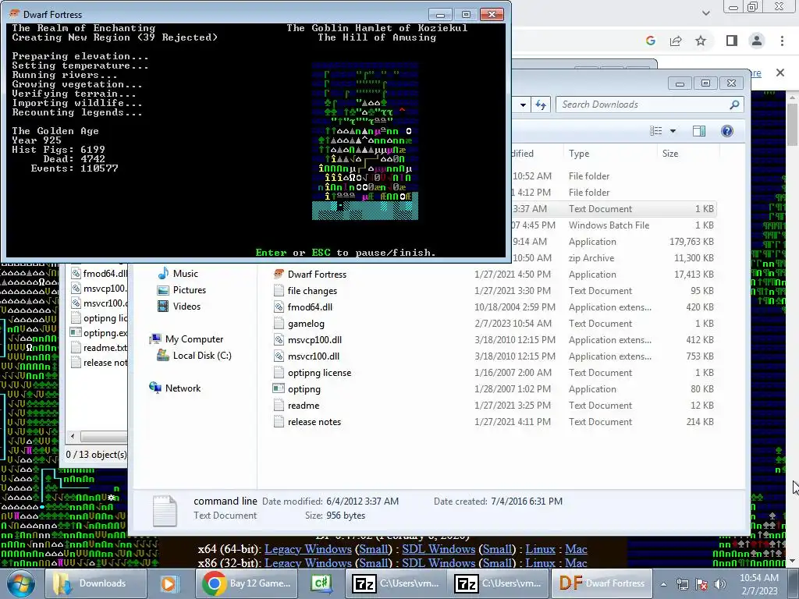Click the change your view icon
The width and height of the screenshot is (799, 599).
click(x=655, y=131)
